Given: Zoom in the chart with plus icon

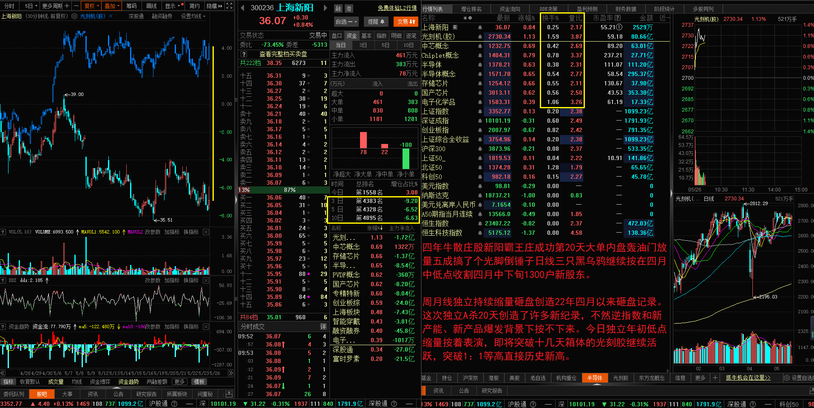Looking at the screenshot, I should click(x=67, y=6).
